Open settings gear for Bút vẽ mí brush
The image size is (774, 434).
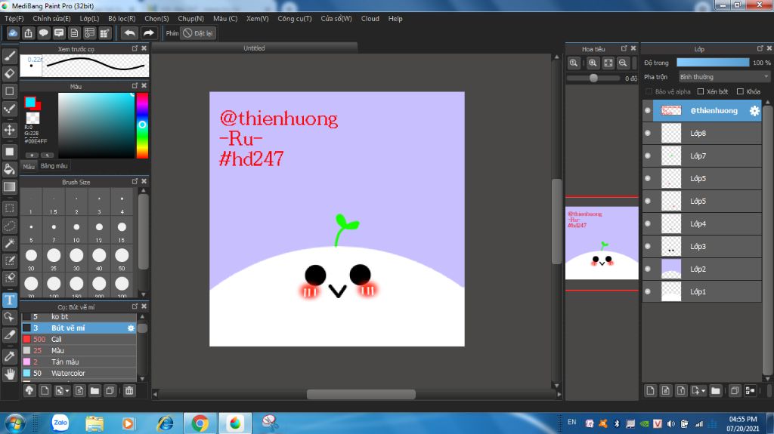(131, 328)
